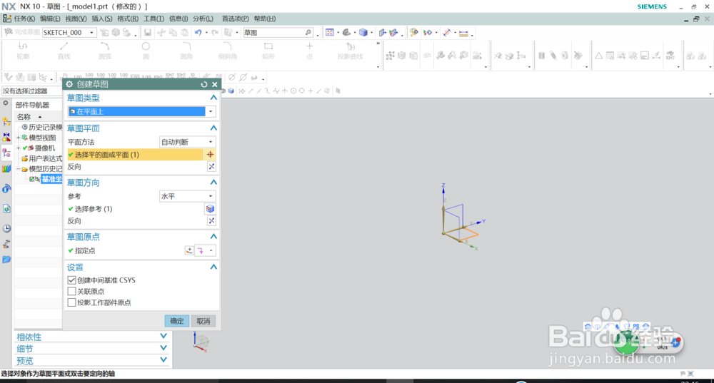This screenshot has height=383, width=714.
Task: Toggle the 基准坐标系 checkbox in tree
Action: (32, 179)
